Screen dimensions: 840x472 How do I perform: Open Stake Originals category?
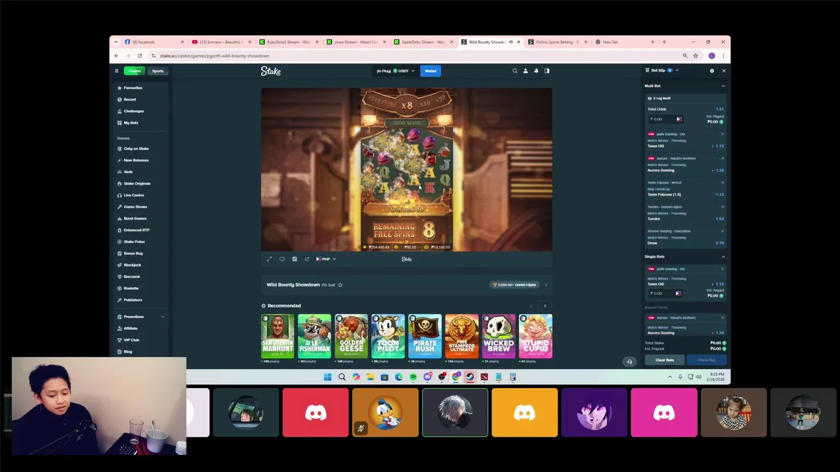pos(134,184)
